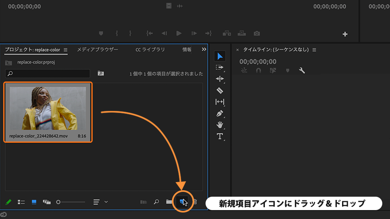Select the Hand tool
The width and height of the screenshot is (390, 219).
220,125
